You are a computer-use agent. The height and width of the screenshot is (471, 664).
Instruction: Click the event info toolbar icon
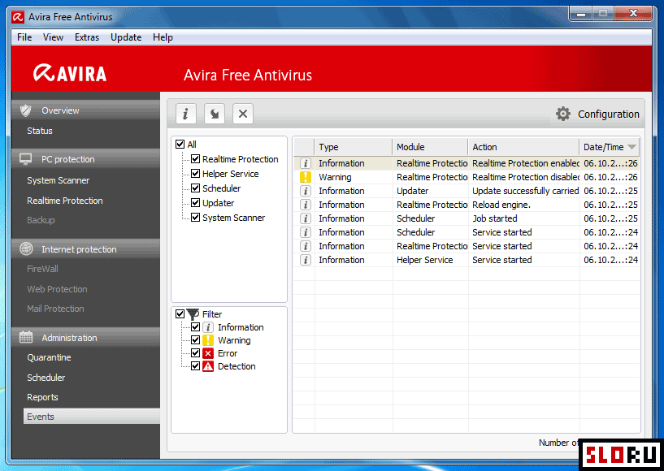click(x=186, y=114)
